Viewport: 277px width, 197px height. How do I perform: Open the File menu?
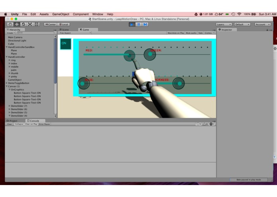tap(25, 14)
